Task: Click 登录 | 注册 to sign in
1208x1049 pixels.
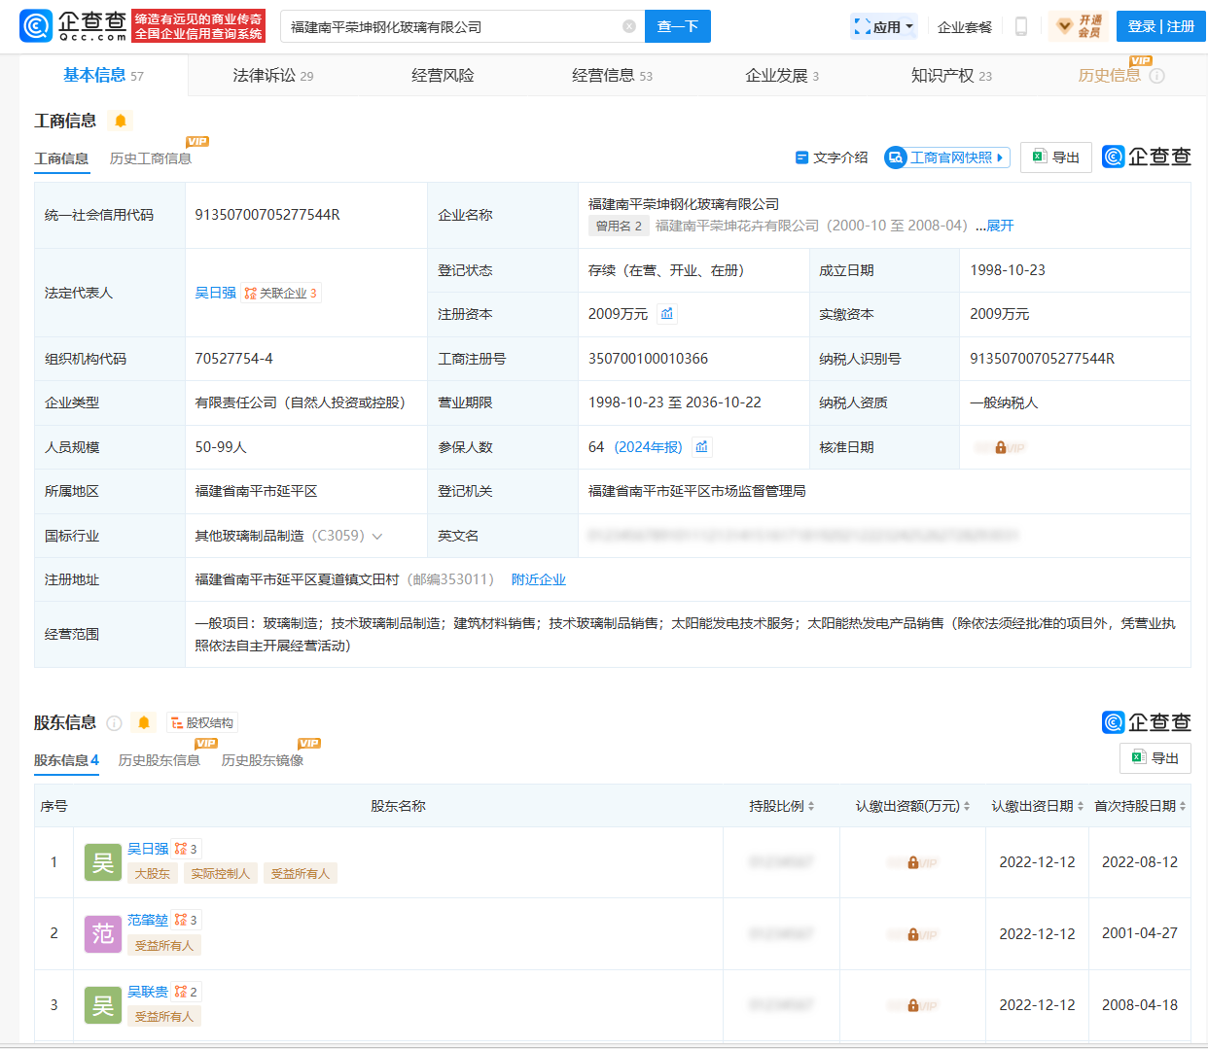Action: (1161, 26)
